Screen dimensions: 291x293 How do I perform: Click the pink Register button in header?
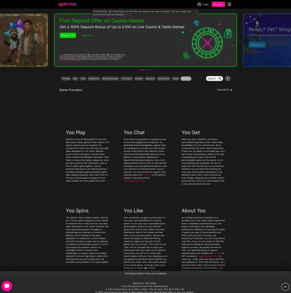(218, 4)
